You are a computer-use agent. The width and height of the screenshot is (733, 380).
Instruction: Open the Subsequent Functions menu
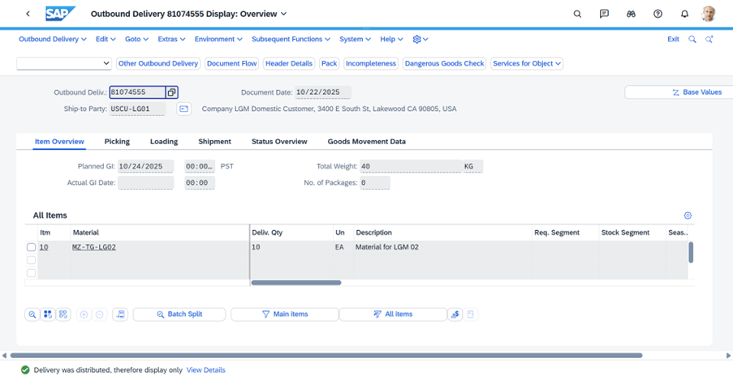[291, 39]
